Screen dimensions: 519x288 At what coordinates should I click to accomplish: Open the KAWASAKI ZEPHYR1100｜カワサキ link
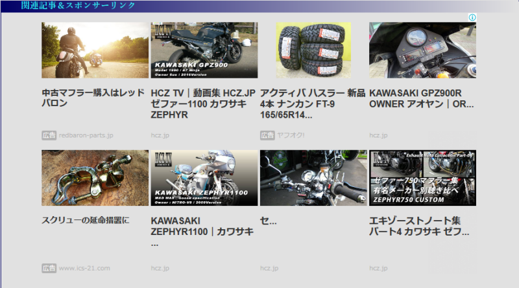pos(202,232)
